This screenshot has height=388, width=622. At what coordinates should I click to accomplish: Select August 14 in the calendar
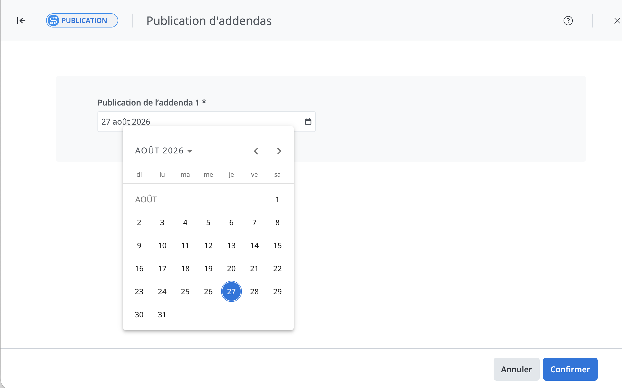coord(254,246)
